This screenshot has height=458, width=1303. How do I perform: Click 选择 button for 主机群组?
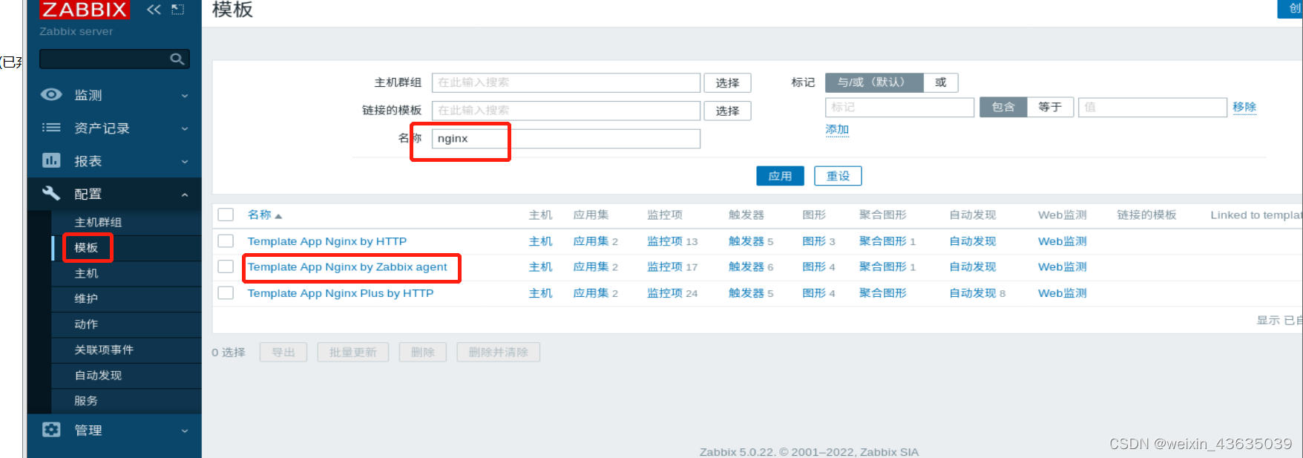(x=727, y=82)
